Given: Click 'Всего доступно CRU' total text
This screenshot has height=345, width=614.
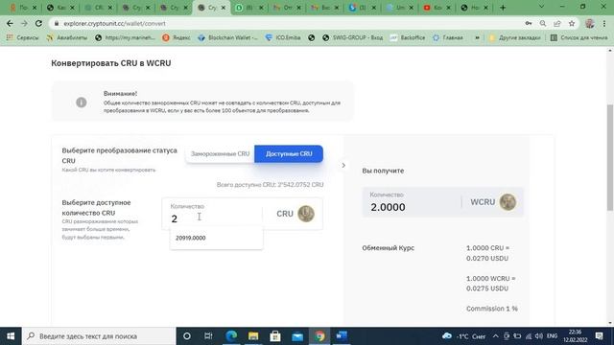Looking at the screenshot, I should click(271, 185).
